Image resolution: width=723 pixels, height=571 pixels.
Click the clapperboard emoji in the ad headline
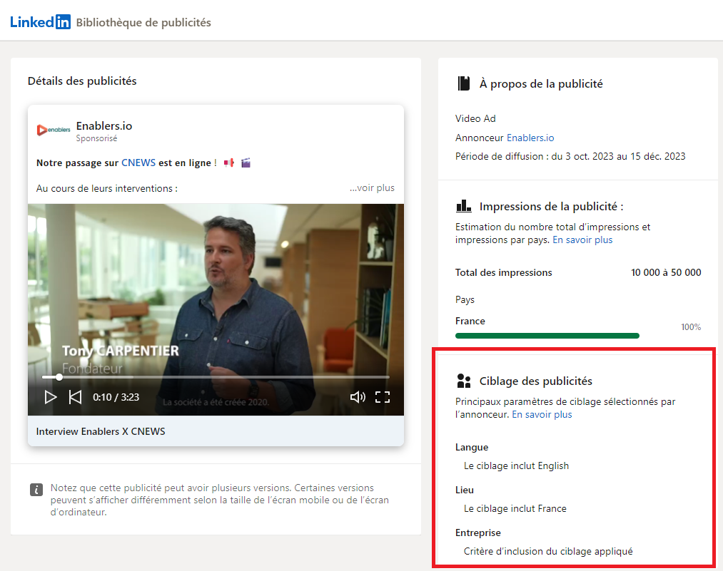pos(246,163)
